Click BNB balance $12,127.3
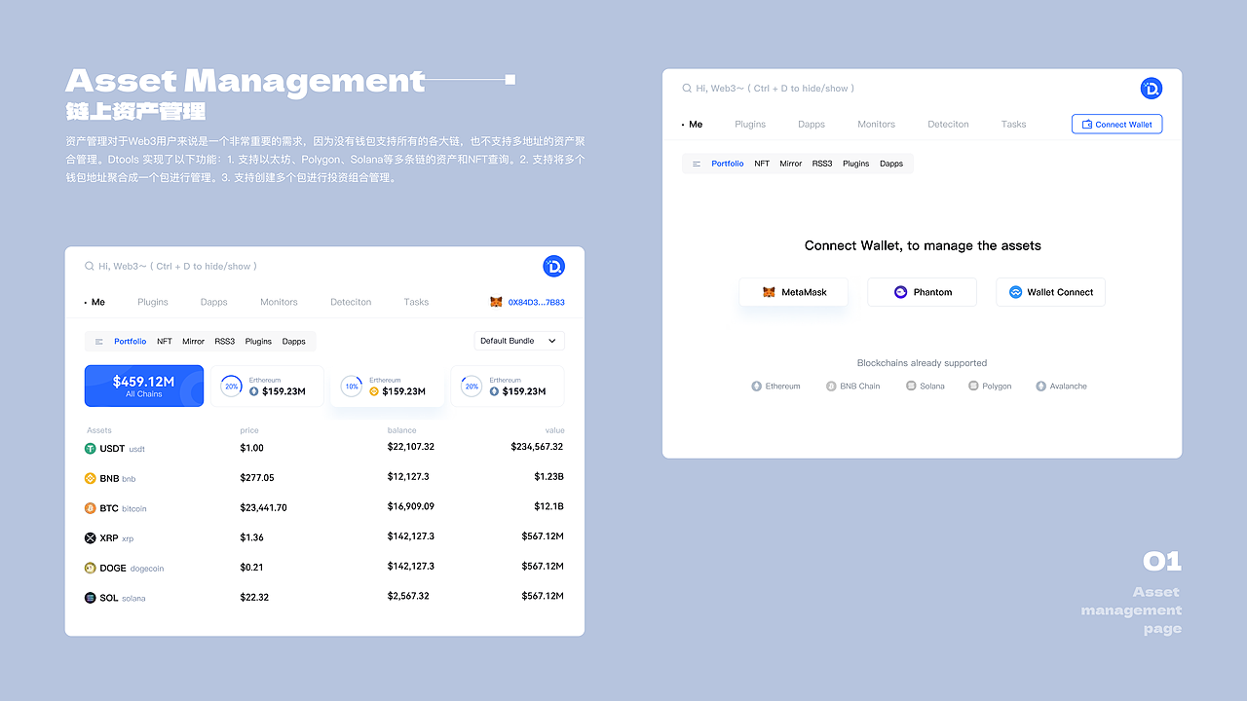This screenshot has height=701, width=1247. (408, 478)
